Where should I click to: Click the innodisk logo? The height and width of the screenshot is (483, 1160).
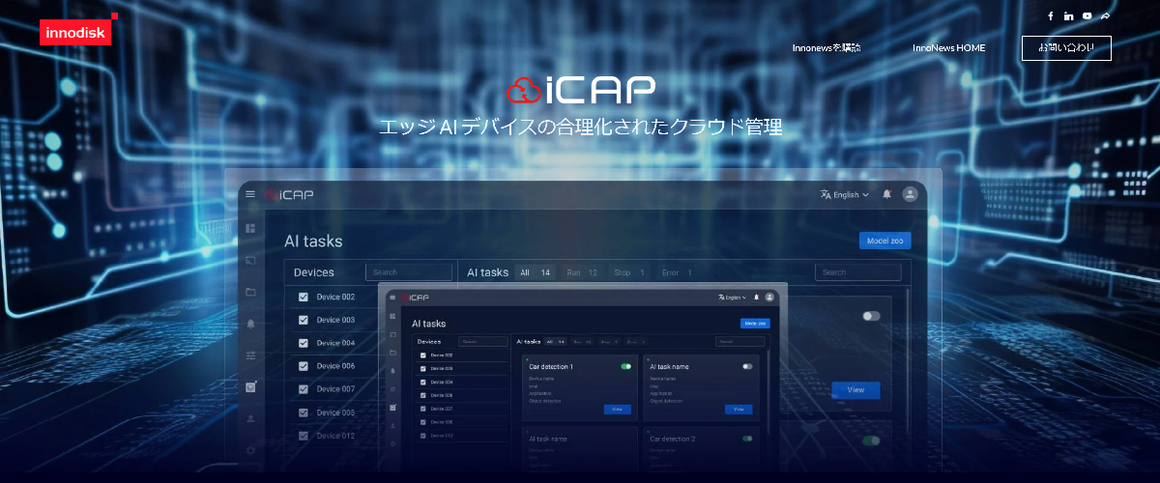[78, 30]
